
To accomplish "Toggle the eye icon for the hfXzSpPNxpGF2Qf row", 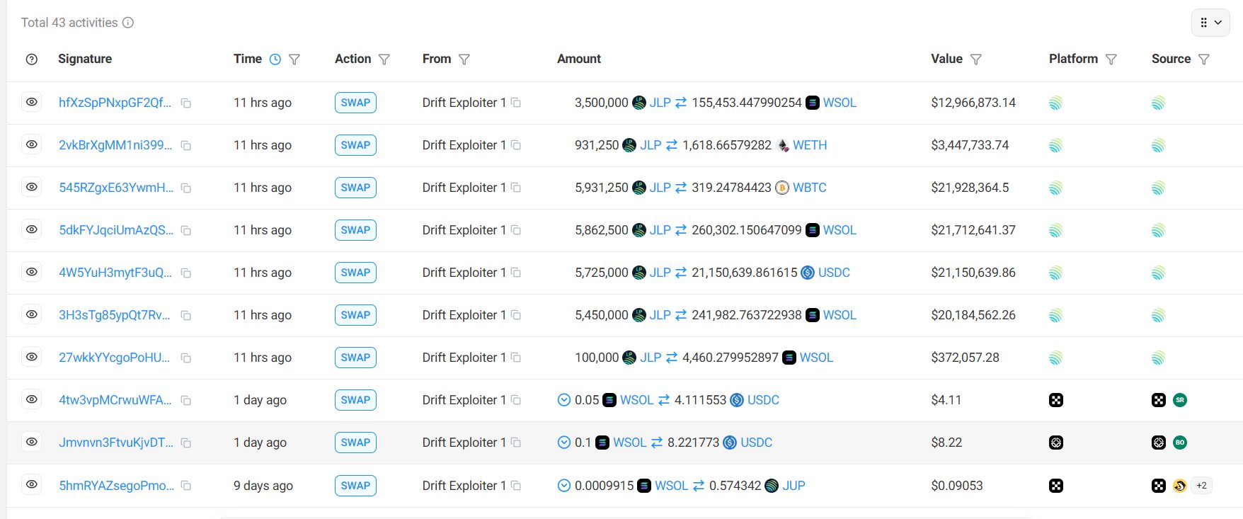I will (x=32, y=102).
